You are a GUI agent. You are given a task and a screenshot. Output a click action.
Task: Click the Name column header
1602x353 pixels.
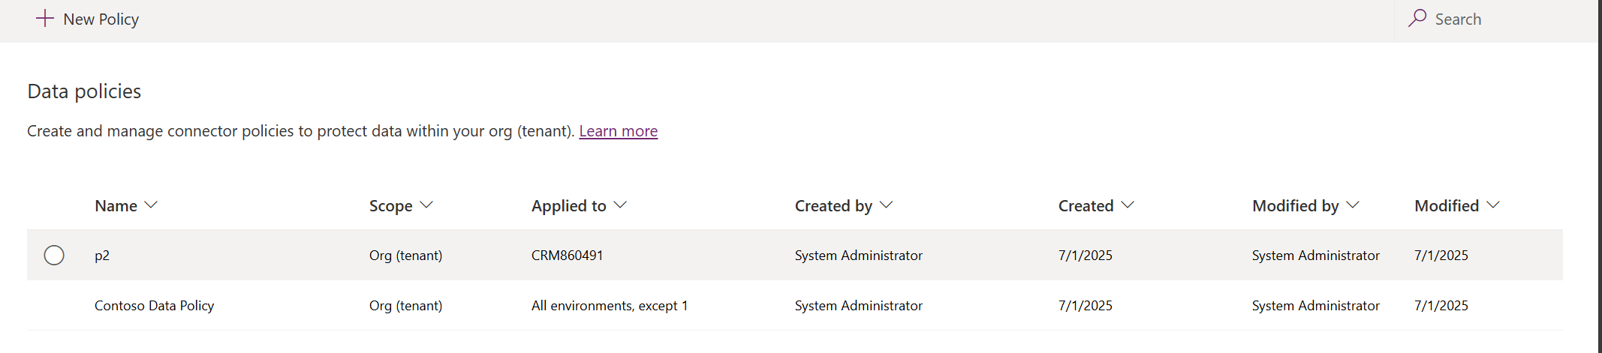[x=116, y=206]
